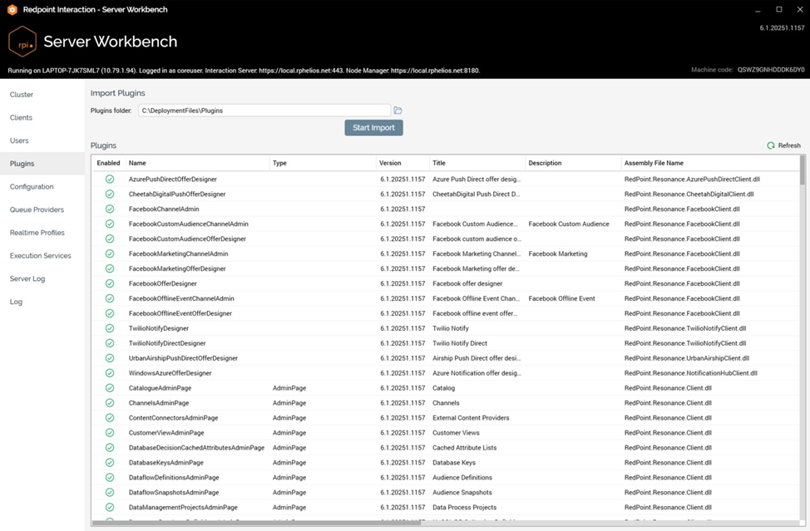Click the rpi hexagon logo in the header
This screenshot has height=531, width=810.
coord(22,42)
